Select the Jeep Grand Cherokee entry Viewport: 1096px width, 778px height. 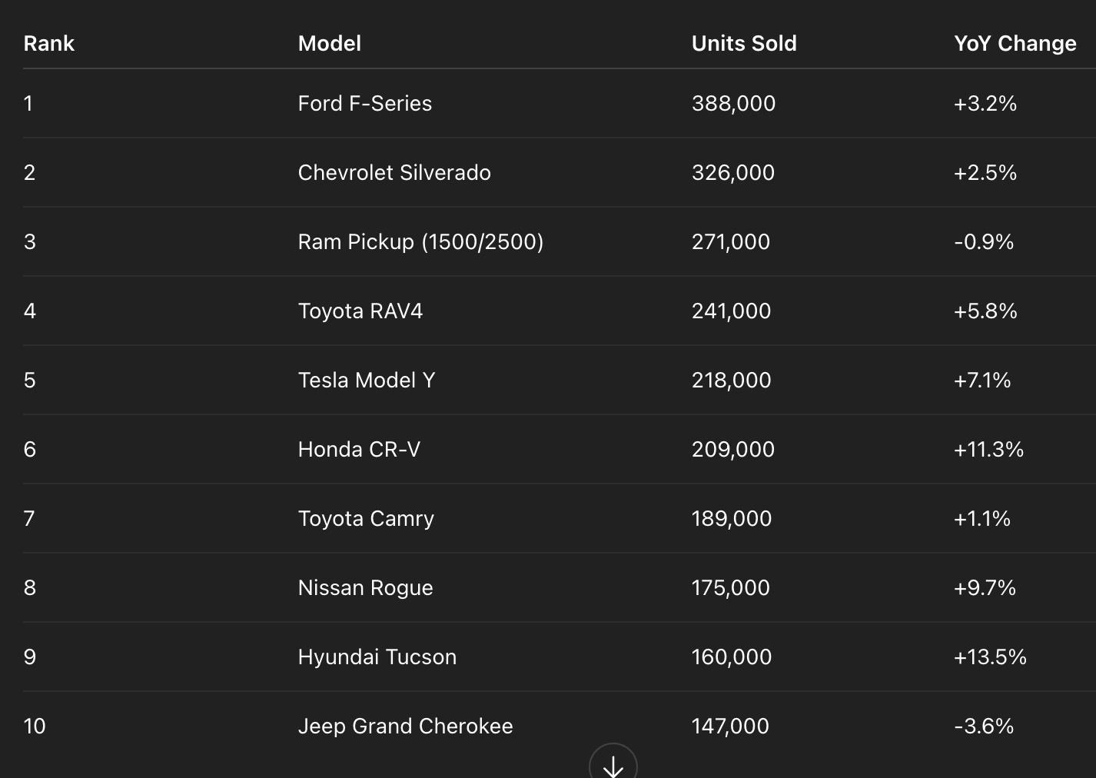click(405, 726)
